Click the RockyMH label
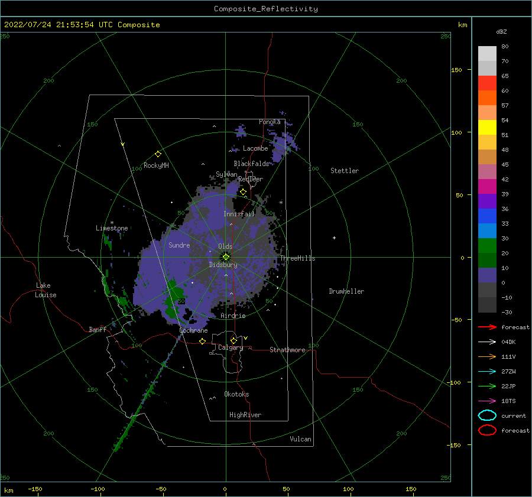This screenshot has height=497, width=532. 156,165
